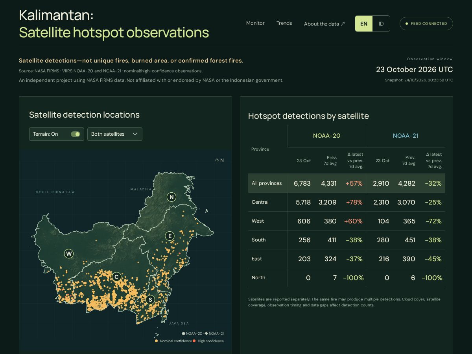Screen dimensions: 472x354
Task: Toggle the Terrain switch off
Action: (x=76, y=134)
